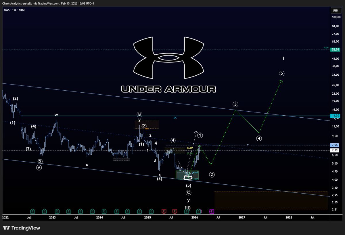This screenshot has height=235, width=345.
Task: Click the lowercase w wave label
Action: click(56, 114)
